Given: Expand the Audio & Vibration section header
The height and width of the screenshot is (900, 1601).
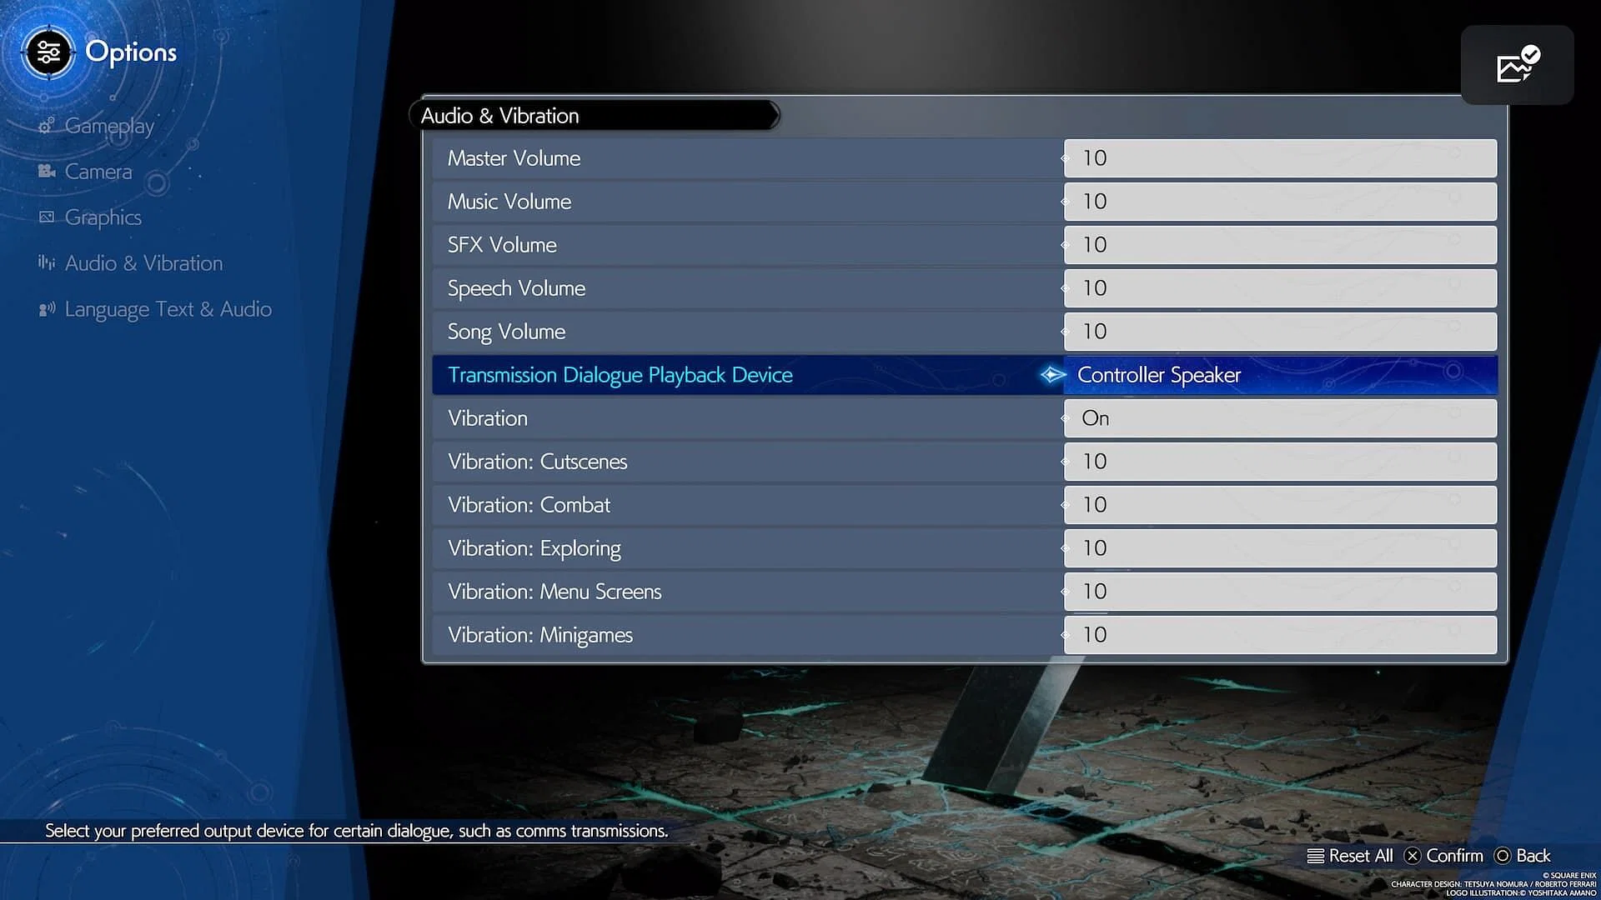Looking at the screenshot, I should [594, 115].
